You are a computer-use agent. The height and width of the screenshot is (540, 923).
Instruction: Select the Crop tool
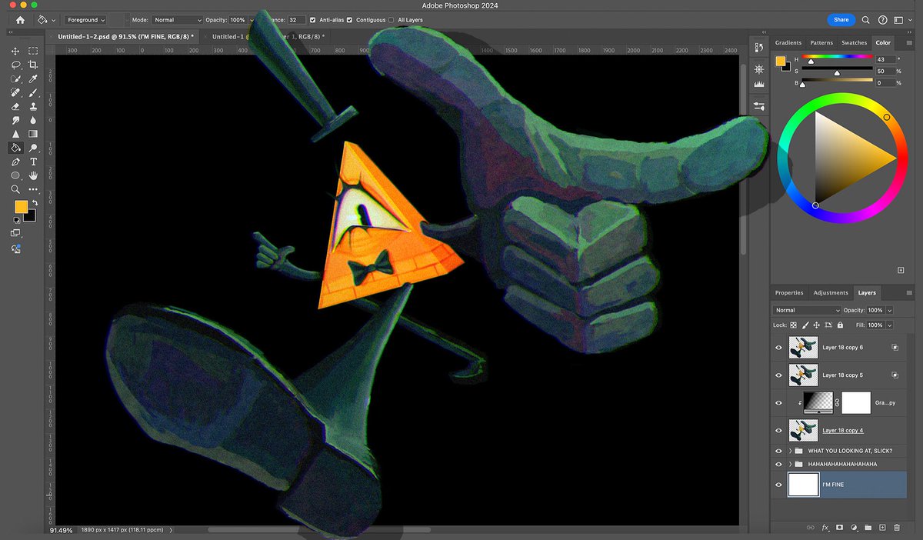(x=33, y=65)
